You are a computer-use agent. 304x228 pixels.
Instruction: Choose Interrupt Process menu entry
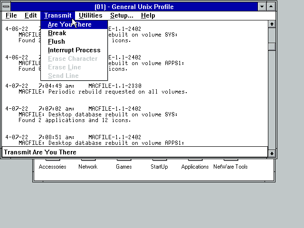tap(74, 50)
